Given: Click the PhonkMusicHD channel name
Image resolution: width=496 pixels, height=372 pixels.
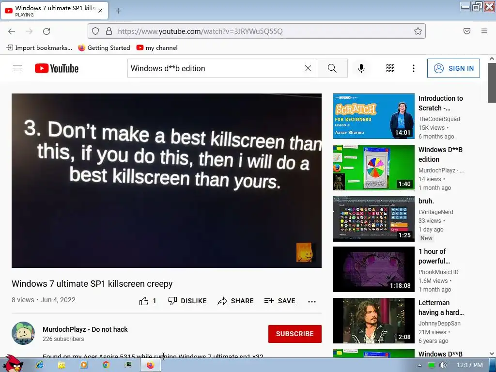Looking at the screenshot, I should pos(438,272).
